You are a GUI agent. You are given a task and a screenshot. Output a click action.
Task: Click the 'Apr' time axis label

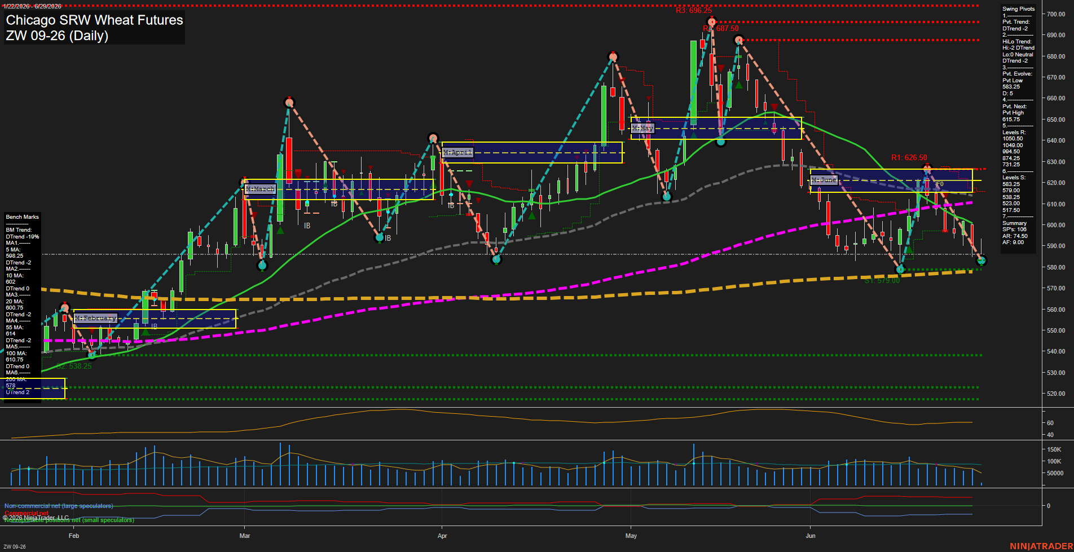tap(442, 536)
